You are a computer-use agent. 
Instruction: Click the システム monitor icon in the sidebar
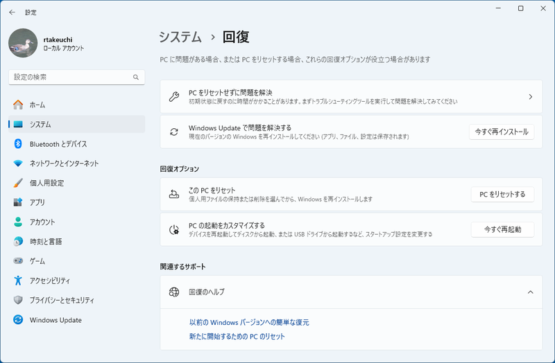(x=18, y=125)
